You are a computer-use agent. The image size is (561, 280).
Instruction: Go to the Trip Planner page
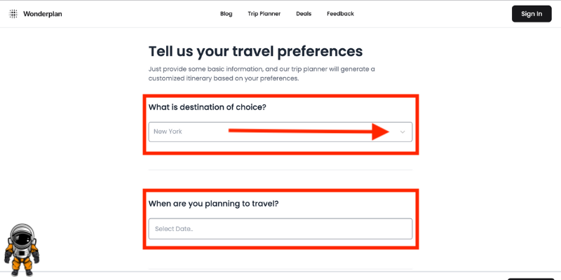264,13
